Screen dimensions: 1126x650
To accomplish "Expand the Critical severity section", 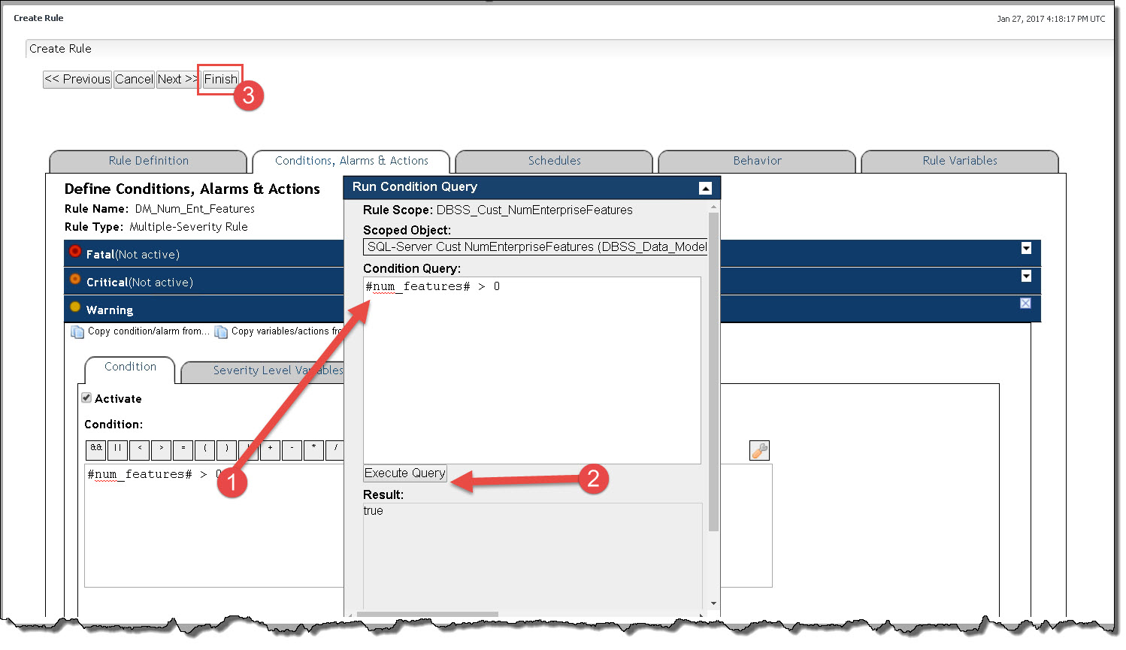I will click(x=1026, y=277).
